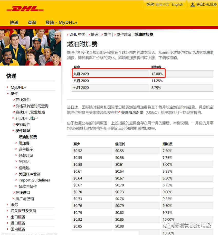
Task: Select 燃油附加费 in sidebar
Action: point(28,137)
